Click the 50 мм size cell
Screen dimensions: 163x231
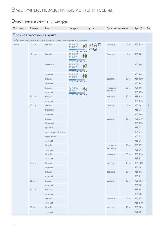pos(33,207)
